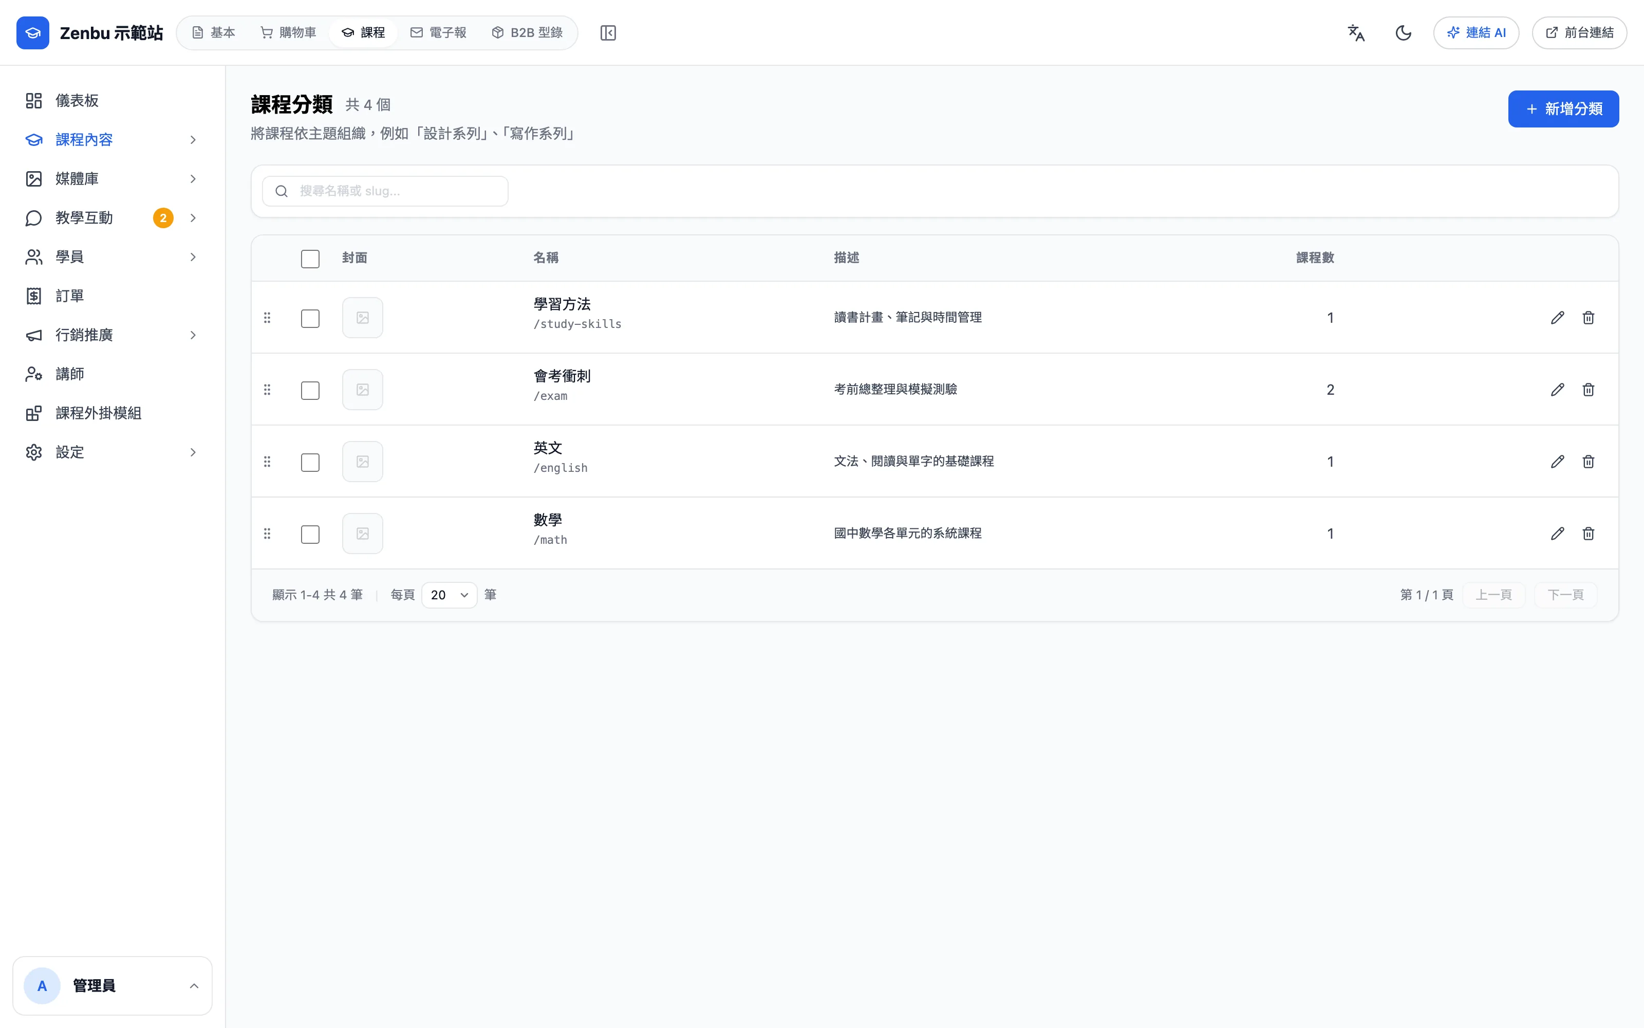The width and height of the screenshot is (1644, 1028).
Task: Expand 教學互動 sidebar section
Action: (112, 217)
